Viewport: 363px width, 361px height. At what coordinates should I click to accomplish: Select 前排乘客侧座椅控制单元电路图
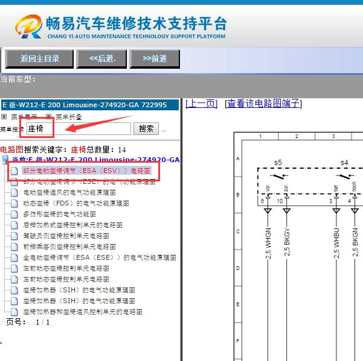click(x=69, y=246)
